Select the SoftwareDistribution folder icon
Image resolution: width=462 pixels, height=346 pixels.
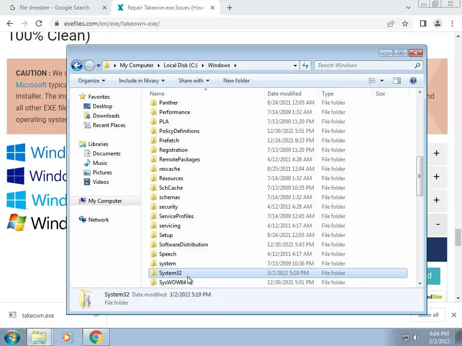pyautogui.click(x=153, y=245)
